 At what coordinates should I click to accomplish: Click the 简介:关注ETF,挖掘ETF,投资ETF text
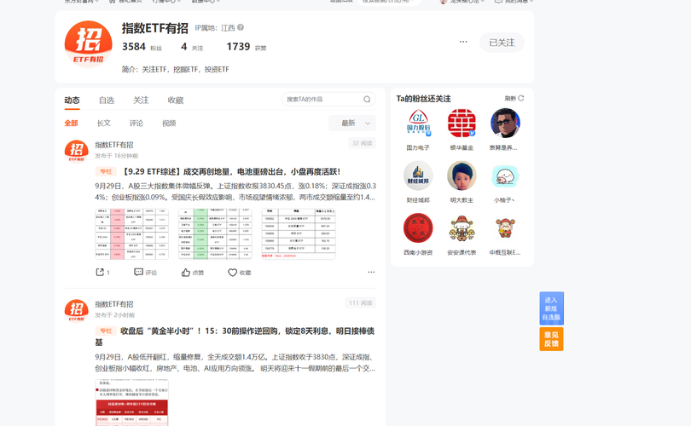(176, 69)
